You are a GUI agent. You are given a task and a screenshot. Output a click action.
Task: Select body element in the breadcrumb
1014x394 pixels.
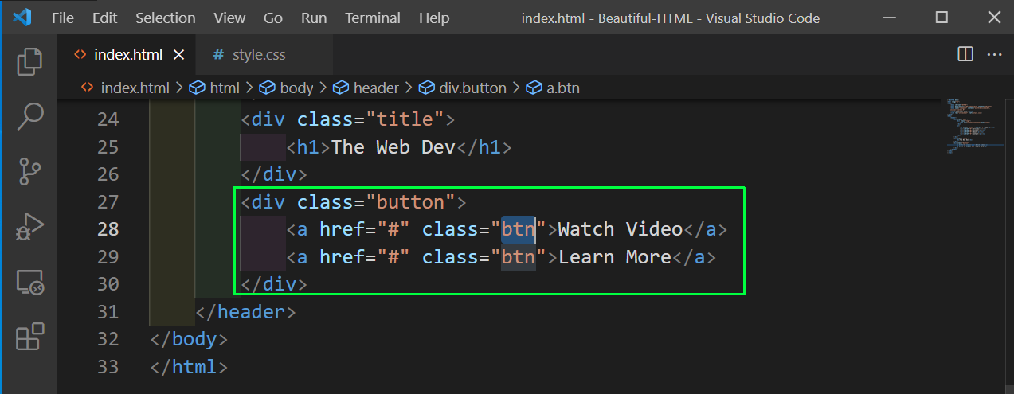[287, 88]
